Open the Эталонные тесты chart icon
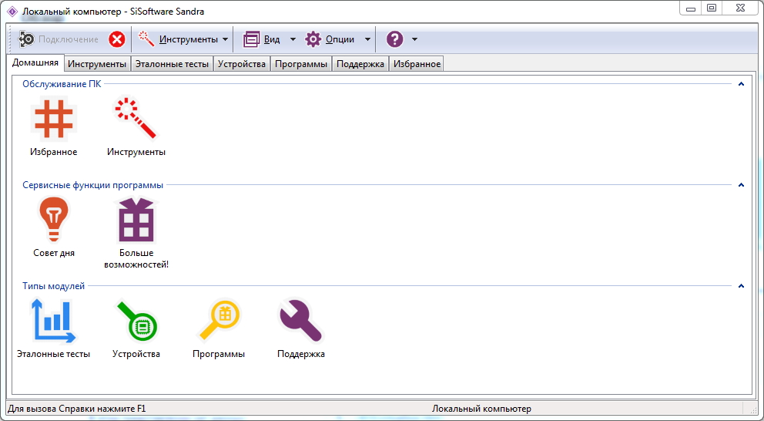This screenshot has height=421, width=764. point(53,322)
